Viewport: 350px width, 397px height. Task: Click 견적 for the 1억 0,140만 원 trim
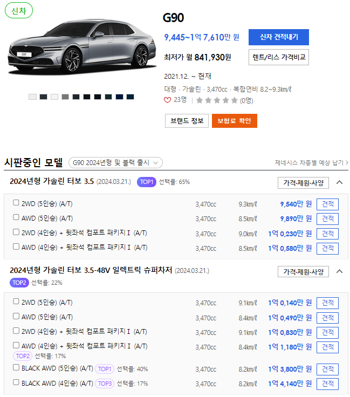(327, 303)
